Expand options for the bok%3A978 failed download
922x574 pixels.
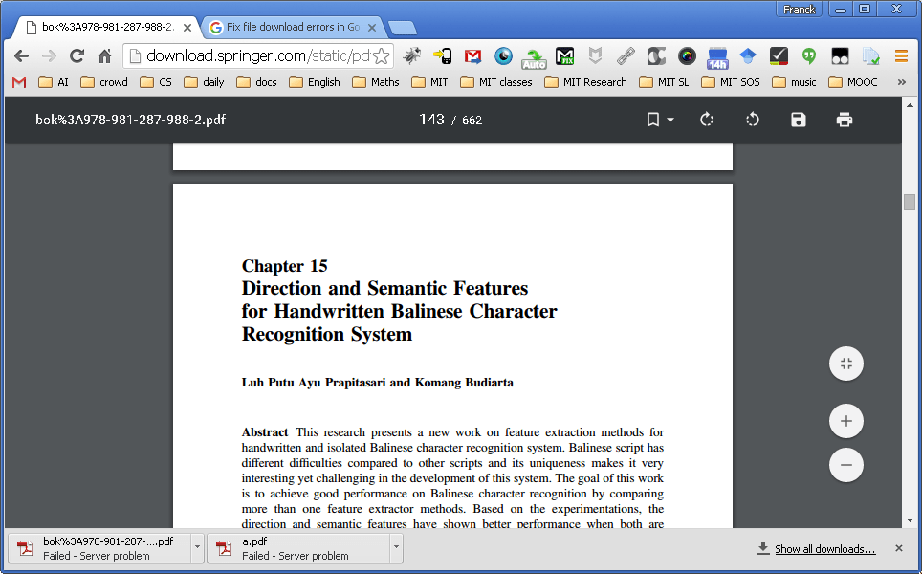(x=197, y=547)
